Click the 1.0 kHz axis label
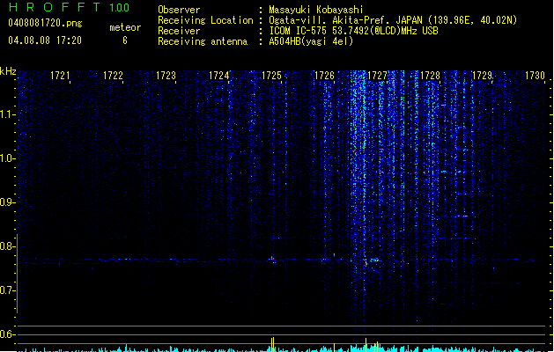Viewport: 554px width, 352px height. pos(7,158)
